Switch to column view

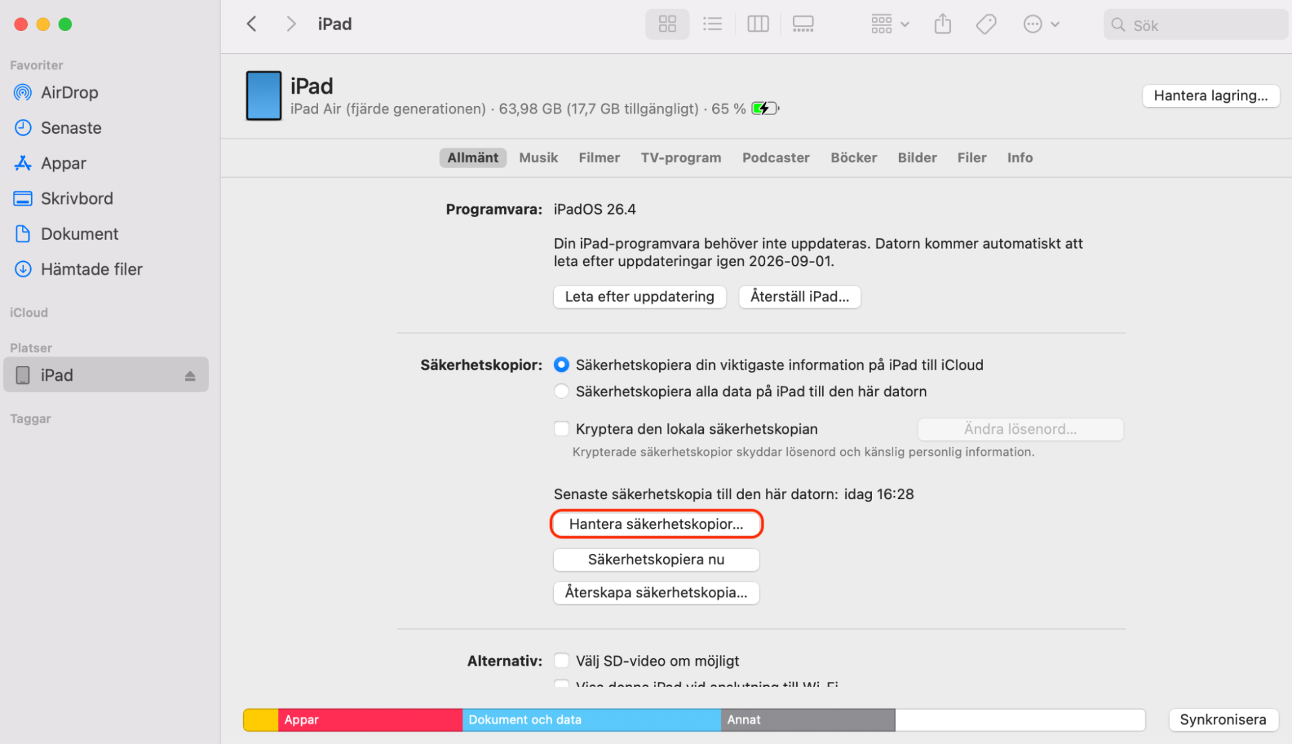[x=757, y=25]
